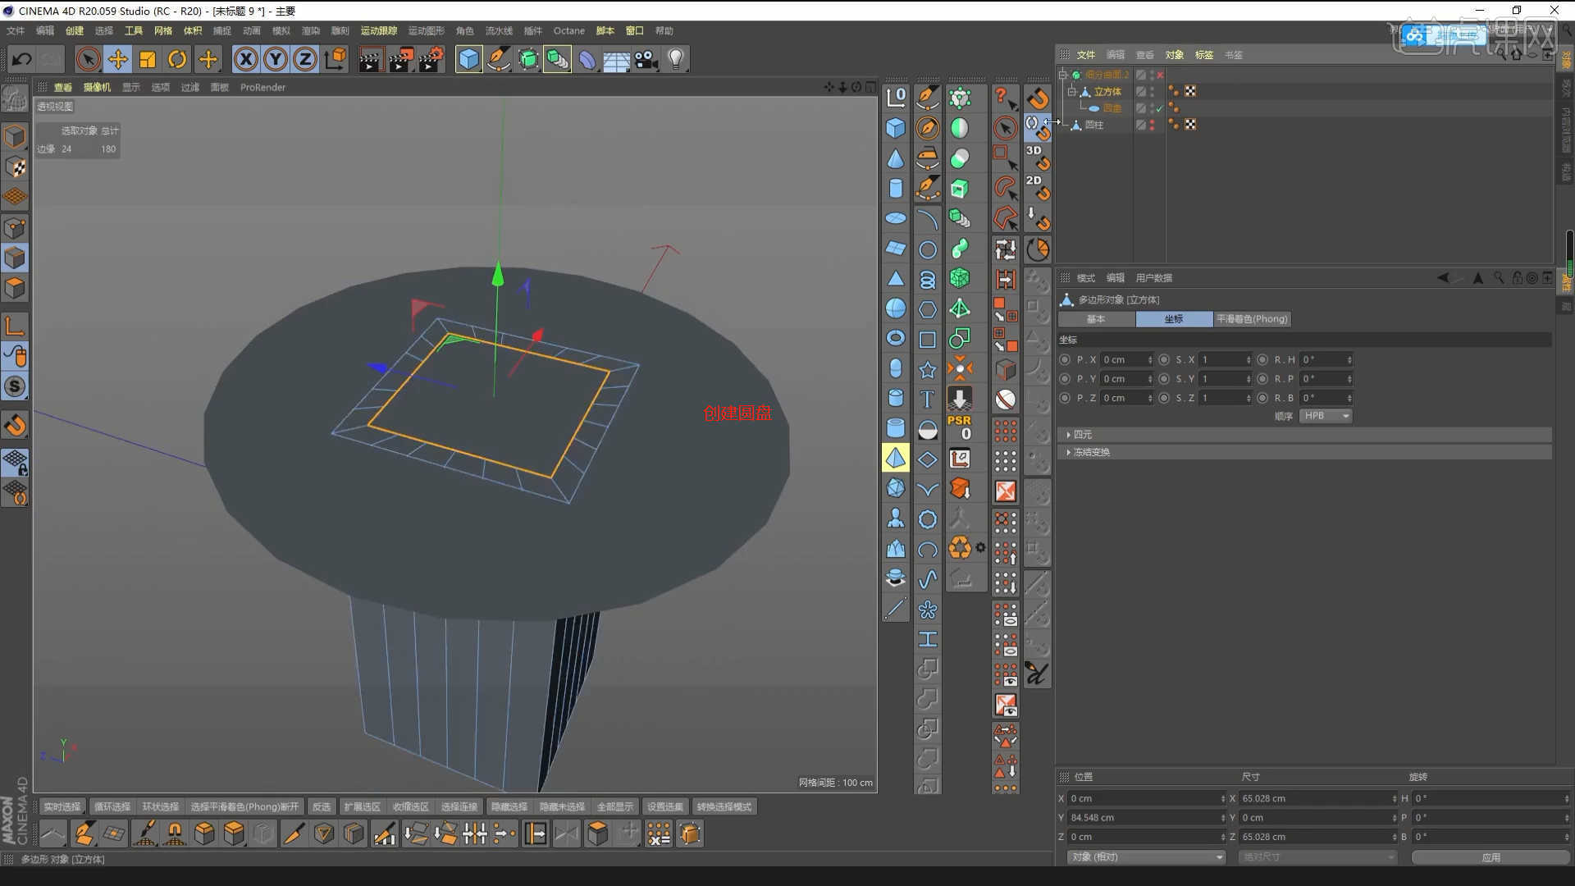
Task: Expand the 冻结变换 section
Action: click(1068, 452)
